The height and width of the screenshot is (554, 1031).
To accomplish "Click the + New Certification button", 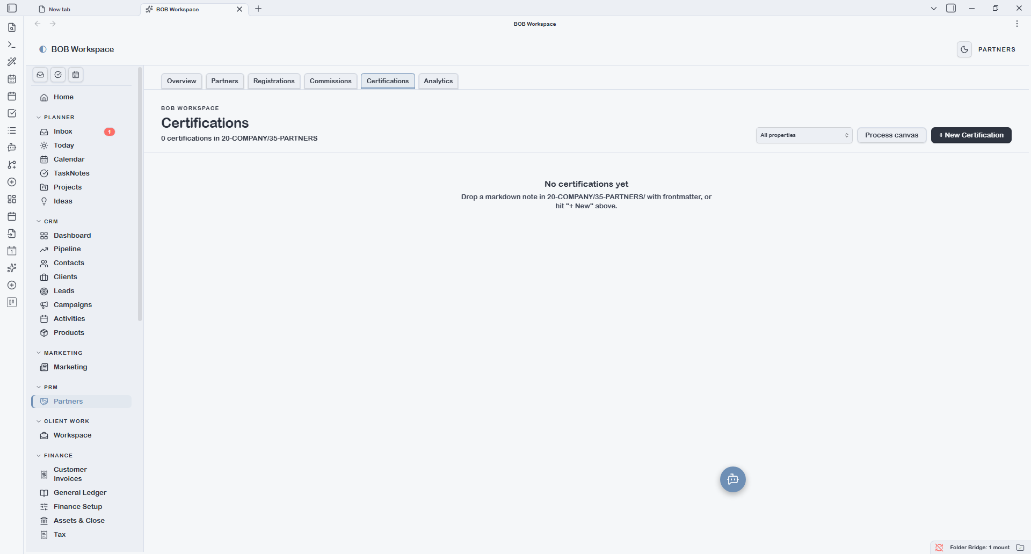I will 971,135.
